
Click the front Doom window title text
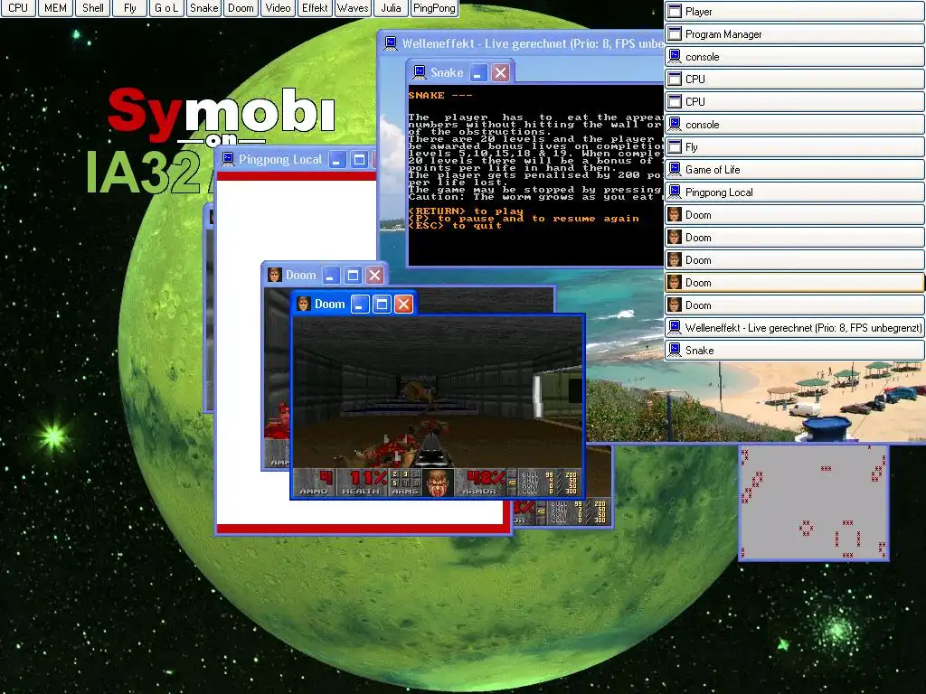pos(329,304)
